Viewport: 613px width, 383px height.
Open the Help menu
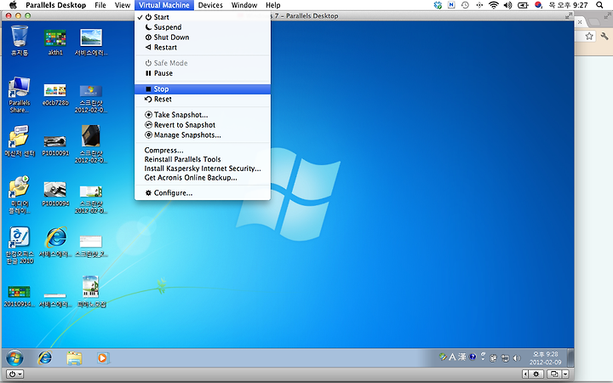273,5
